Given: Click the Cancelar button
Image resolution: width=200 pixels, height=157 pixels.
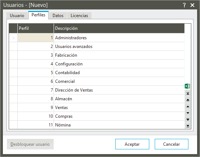Looking at the screenshot, I should [171, 144].
